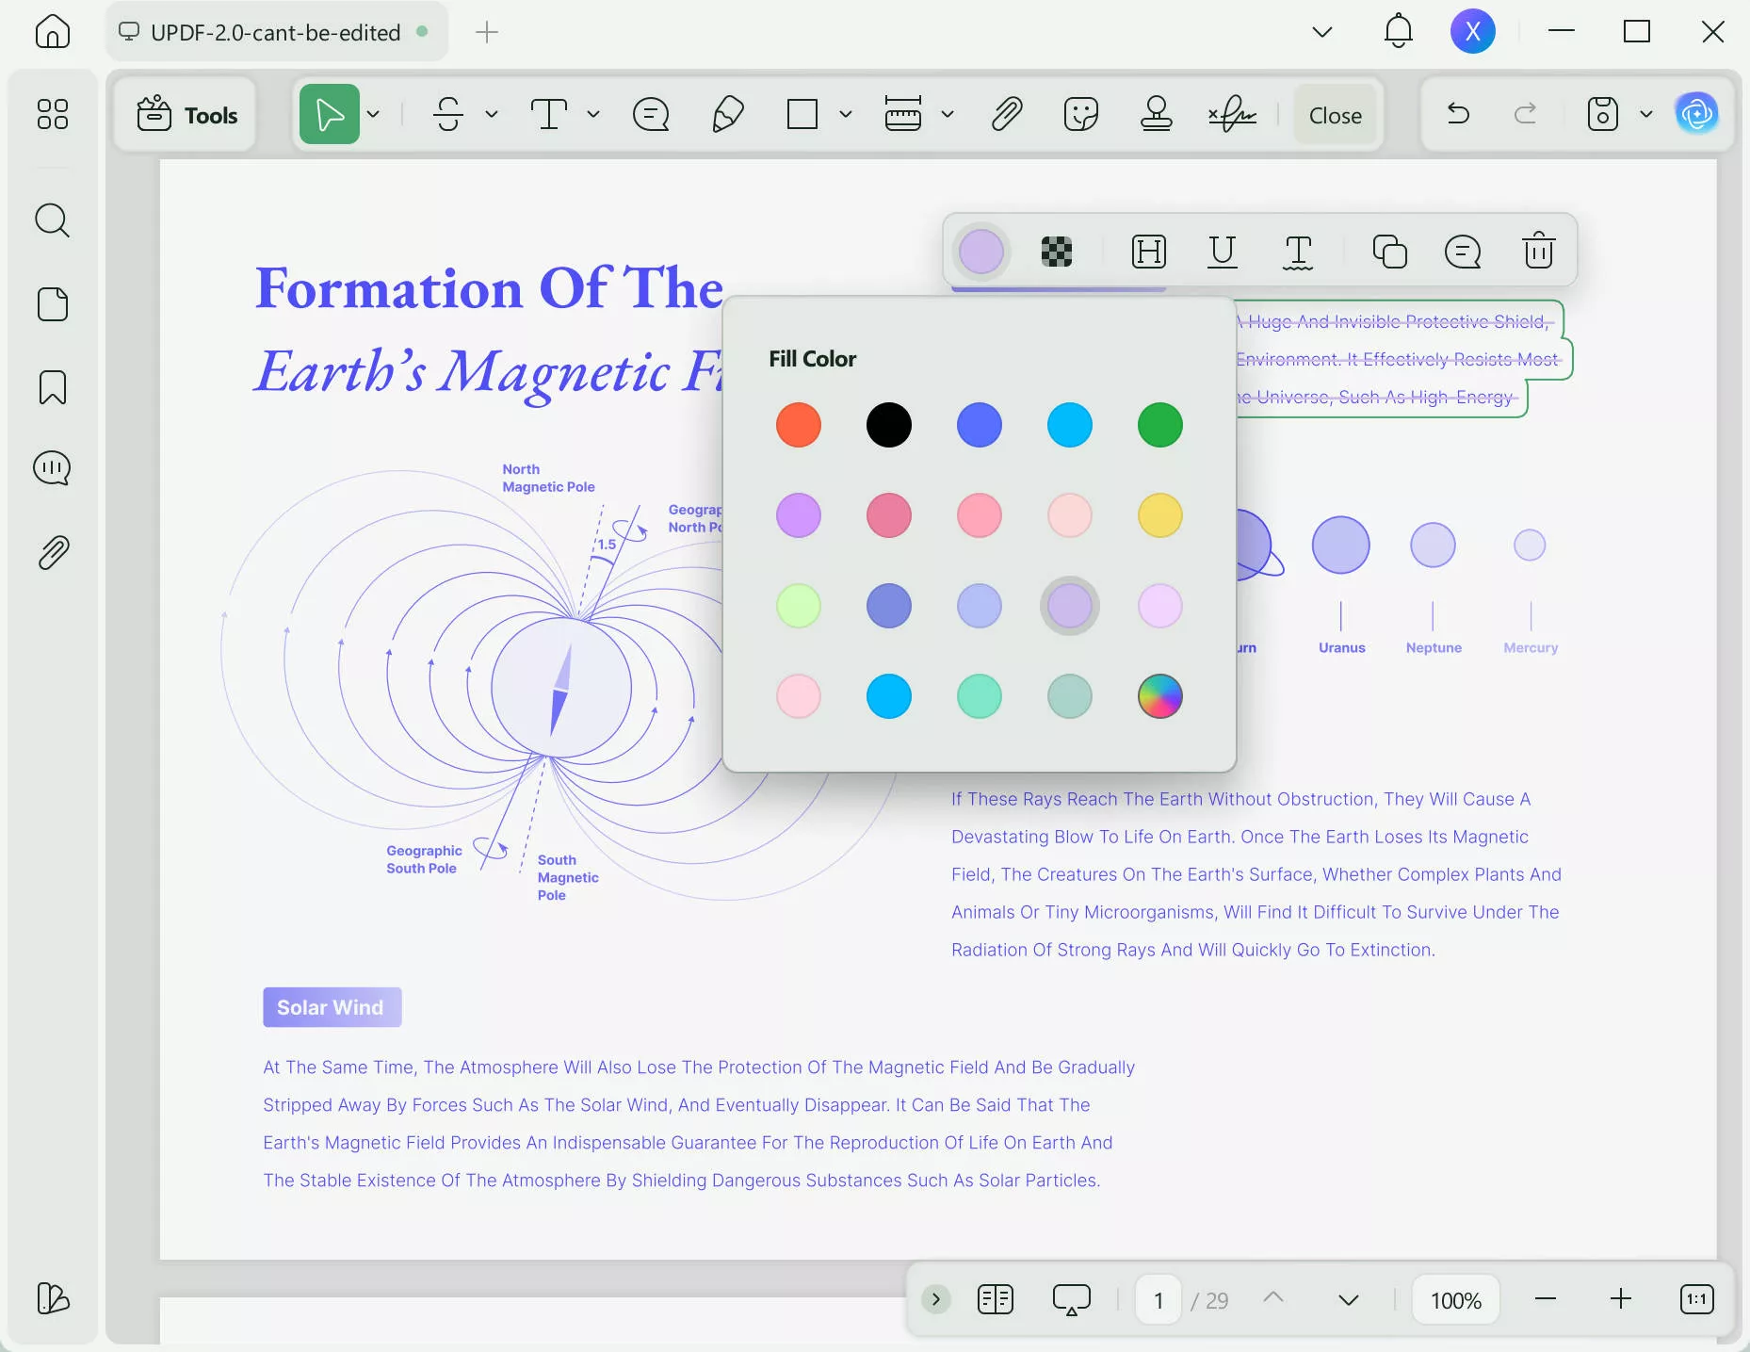Click the page number input field
This screenshot has height=1352, width=1750.
click(x=1158, y=1300)
